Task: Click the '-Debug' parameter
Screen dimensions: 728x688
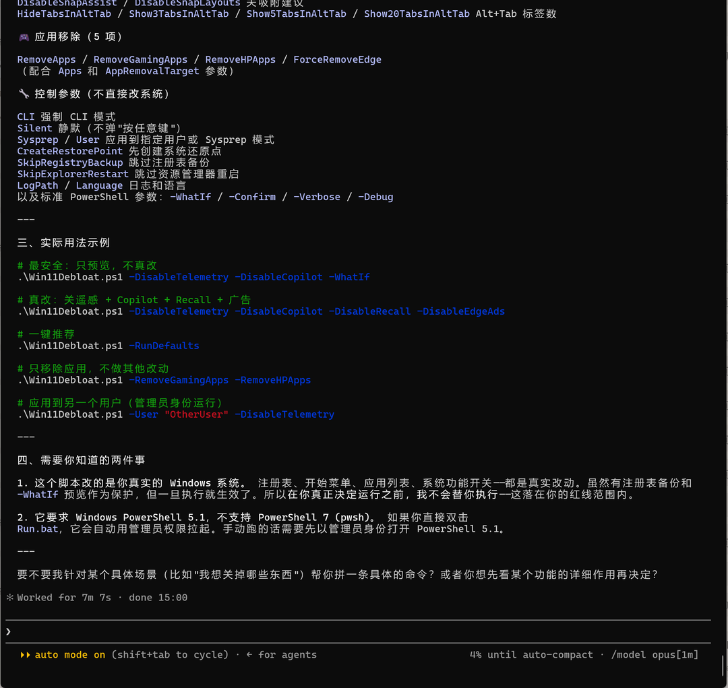Action: pyautogui.click(x=375, y=197)
